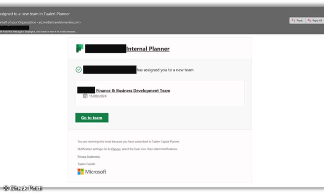Screen dimensions: 324x194
Task: Click the 'You are receiving this email' line
Action: click(x=129, y=141)
